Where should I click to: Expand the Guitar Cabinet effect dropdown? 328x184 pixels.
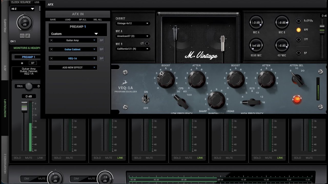tap(94, 49)
